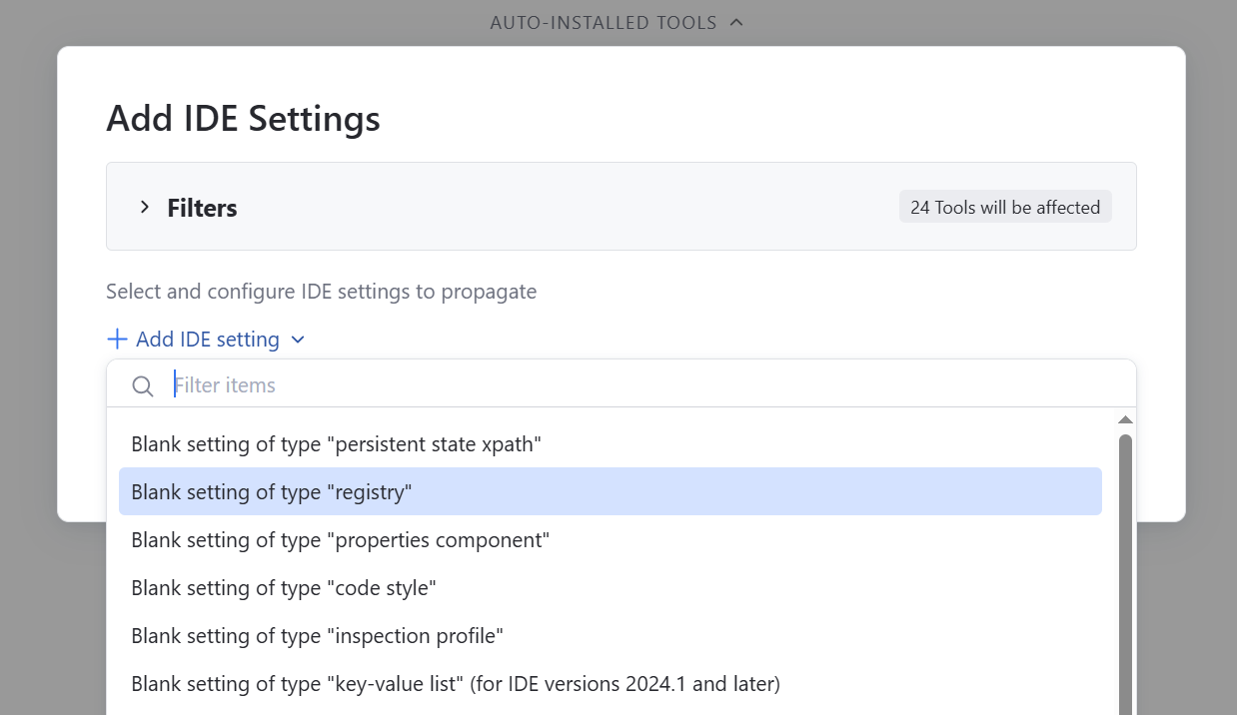Select blank setting of type "inspection profile"
This screenshot has height=715, width=1237.
tap(610, 635)
